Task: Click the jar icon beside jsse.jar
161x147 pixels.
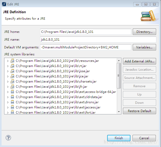Action: pos(12,71)
